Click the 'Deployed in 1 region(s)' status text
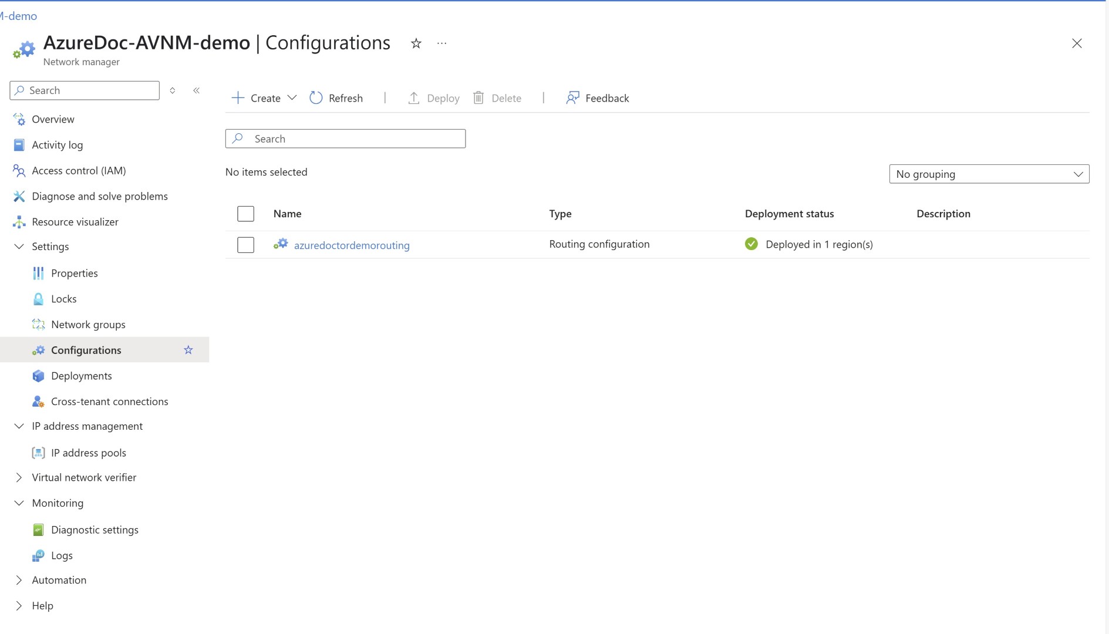 click(819, 244)
